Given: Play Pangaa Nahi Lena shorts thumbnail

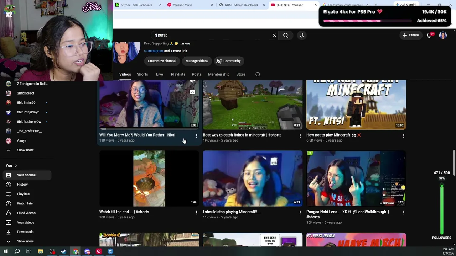Looking at the screenshot, I should click(356, 178).
